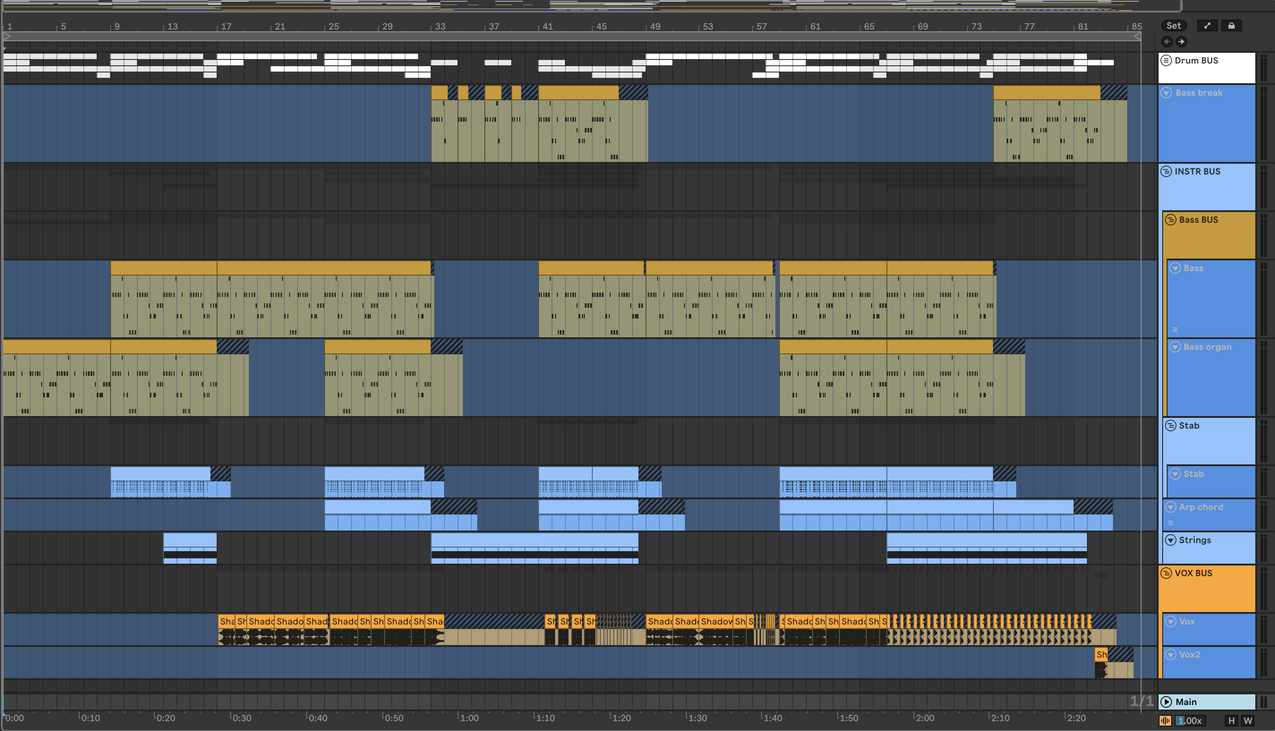Click the lock envelopes padlock icon
This screenshot has height=731, width=1275.
(1231, 25)
